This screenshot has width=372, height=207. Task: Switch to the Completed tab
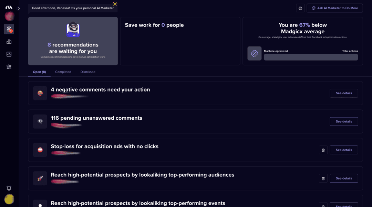(x=63, y=72)
